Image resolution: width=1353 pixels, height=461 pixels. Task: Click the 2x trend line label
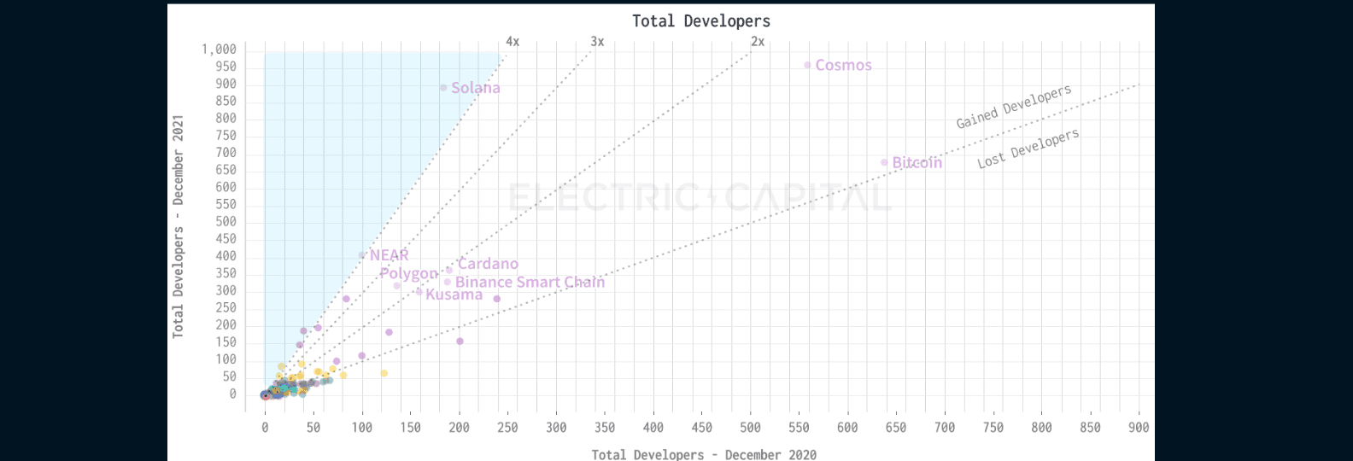coord(758,41)
